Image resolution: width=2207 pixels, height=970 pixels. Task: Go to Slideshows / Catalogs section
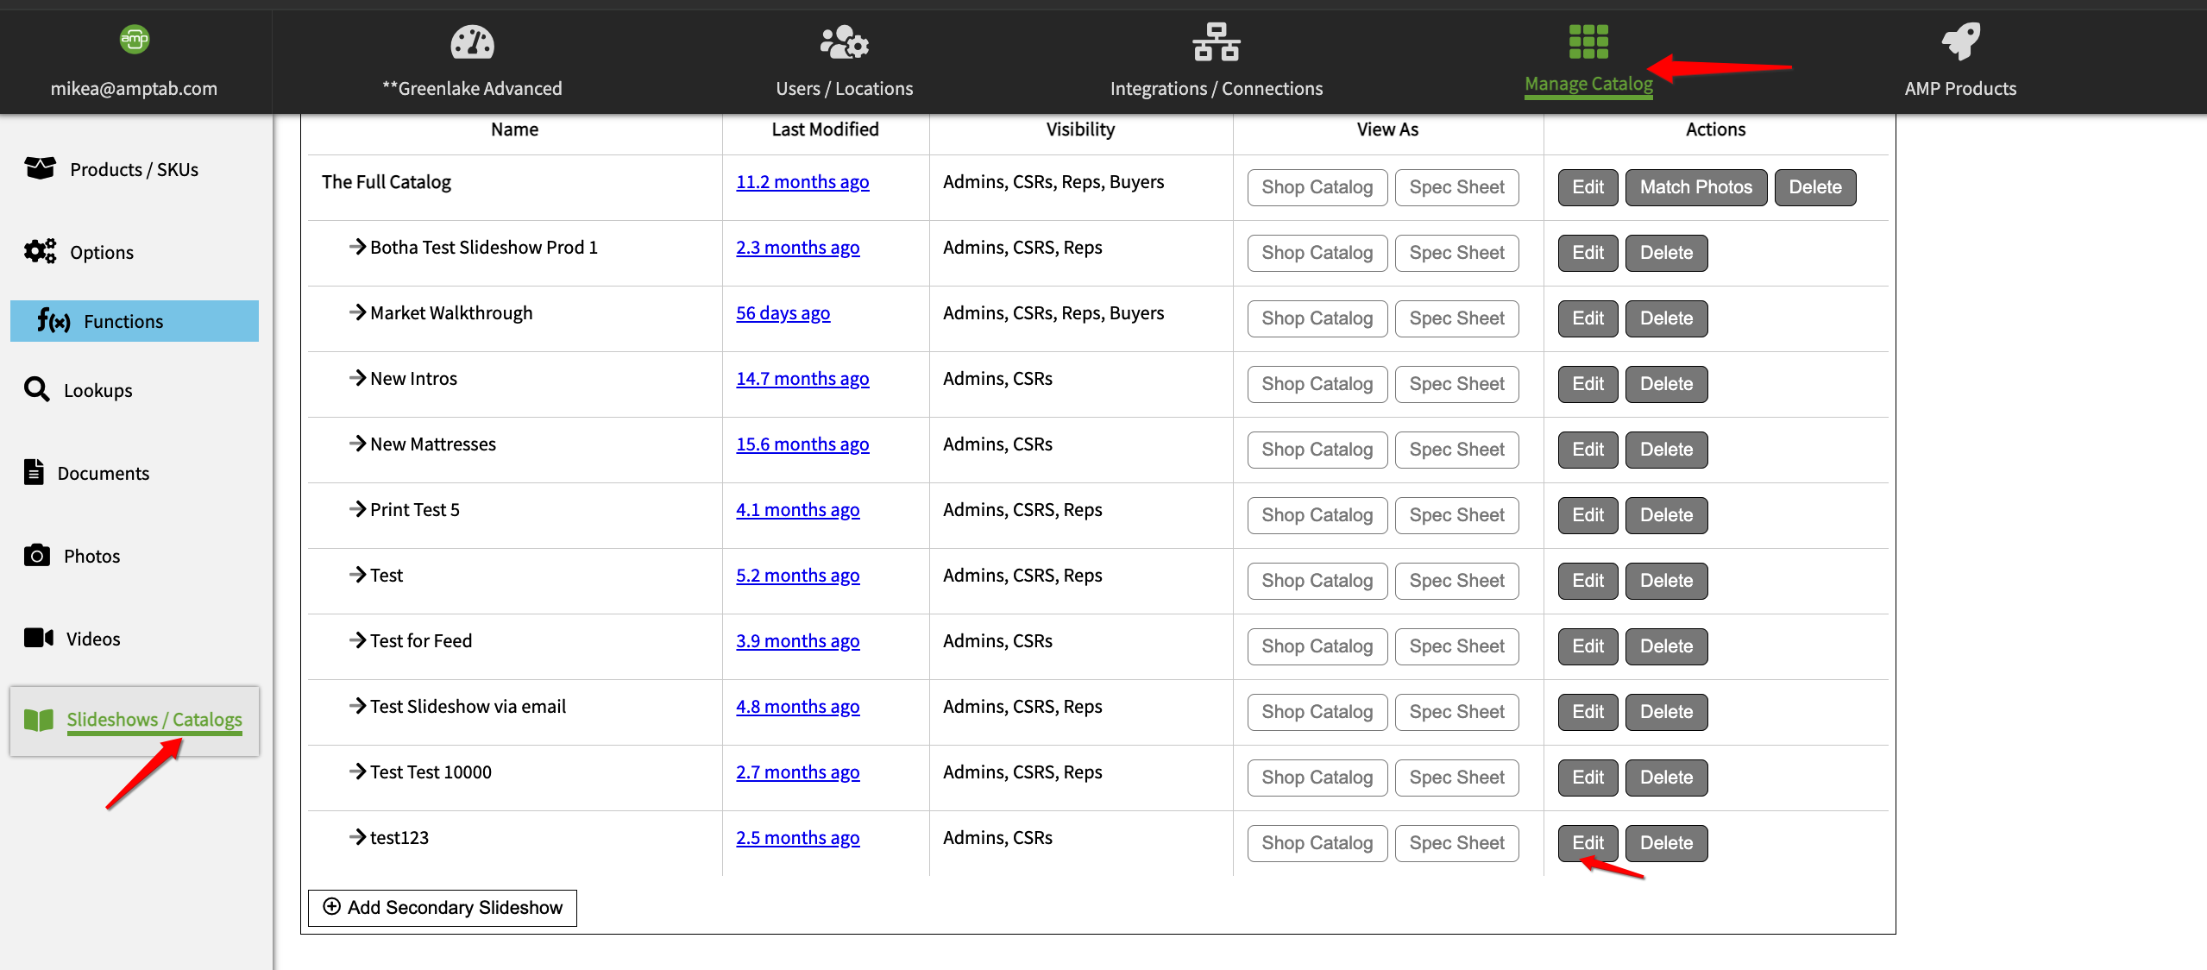[x=154, y=720]
